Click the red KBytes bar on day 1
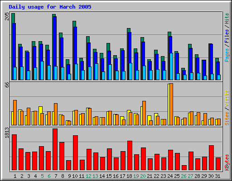 14,152
